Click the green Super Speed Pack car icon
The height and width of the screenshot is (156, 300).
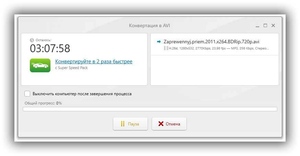point(39,65)
